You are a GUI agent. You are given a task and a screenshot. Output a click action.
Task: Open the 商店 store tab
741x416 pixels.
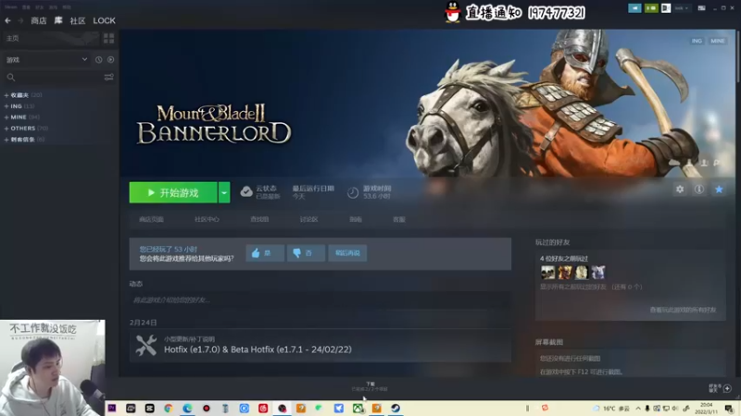(x=39, y=20)
